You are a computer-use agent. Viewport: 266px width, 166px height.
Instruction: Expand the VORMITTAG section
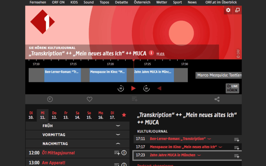pyautogui.click(x=118, y=134)
